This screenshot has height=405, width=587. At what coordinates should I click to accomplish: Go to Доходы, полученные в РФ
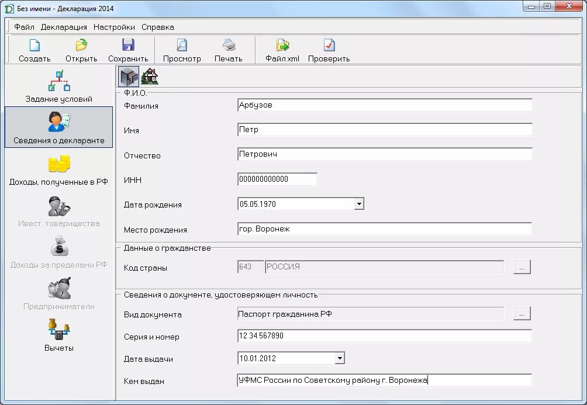tap(59, 169)
